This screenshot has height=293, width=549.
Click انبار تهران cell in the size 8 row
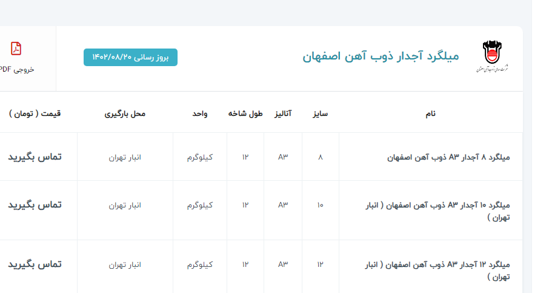125,158
